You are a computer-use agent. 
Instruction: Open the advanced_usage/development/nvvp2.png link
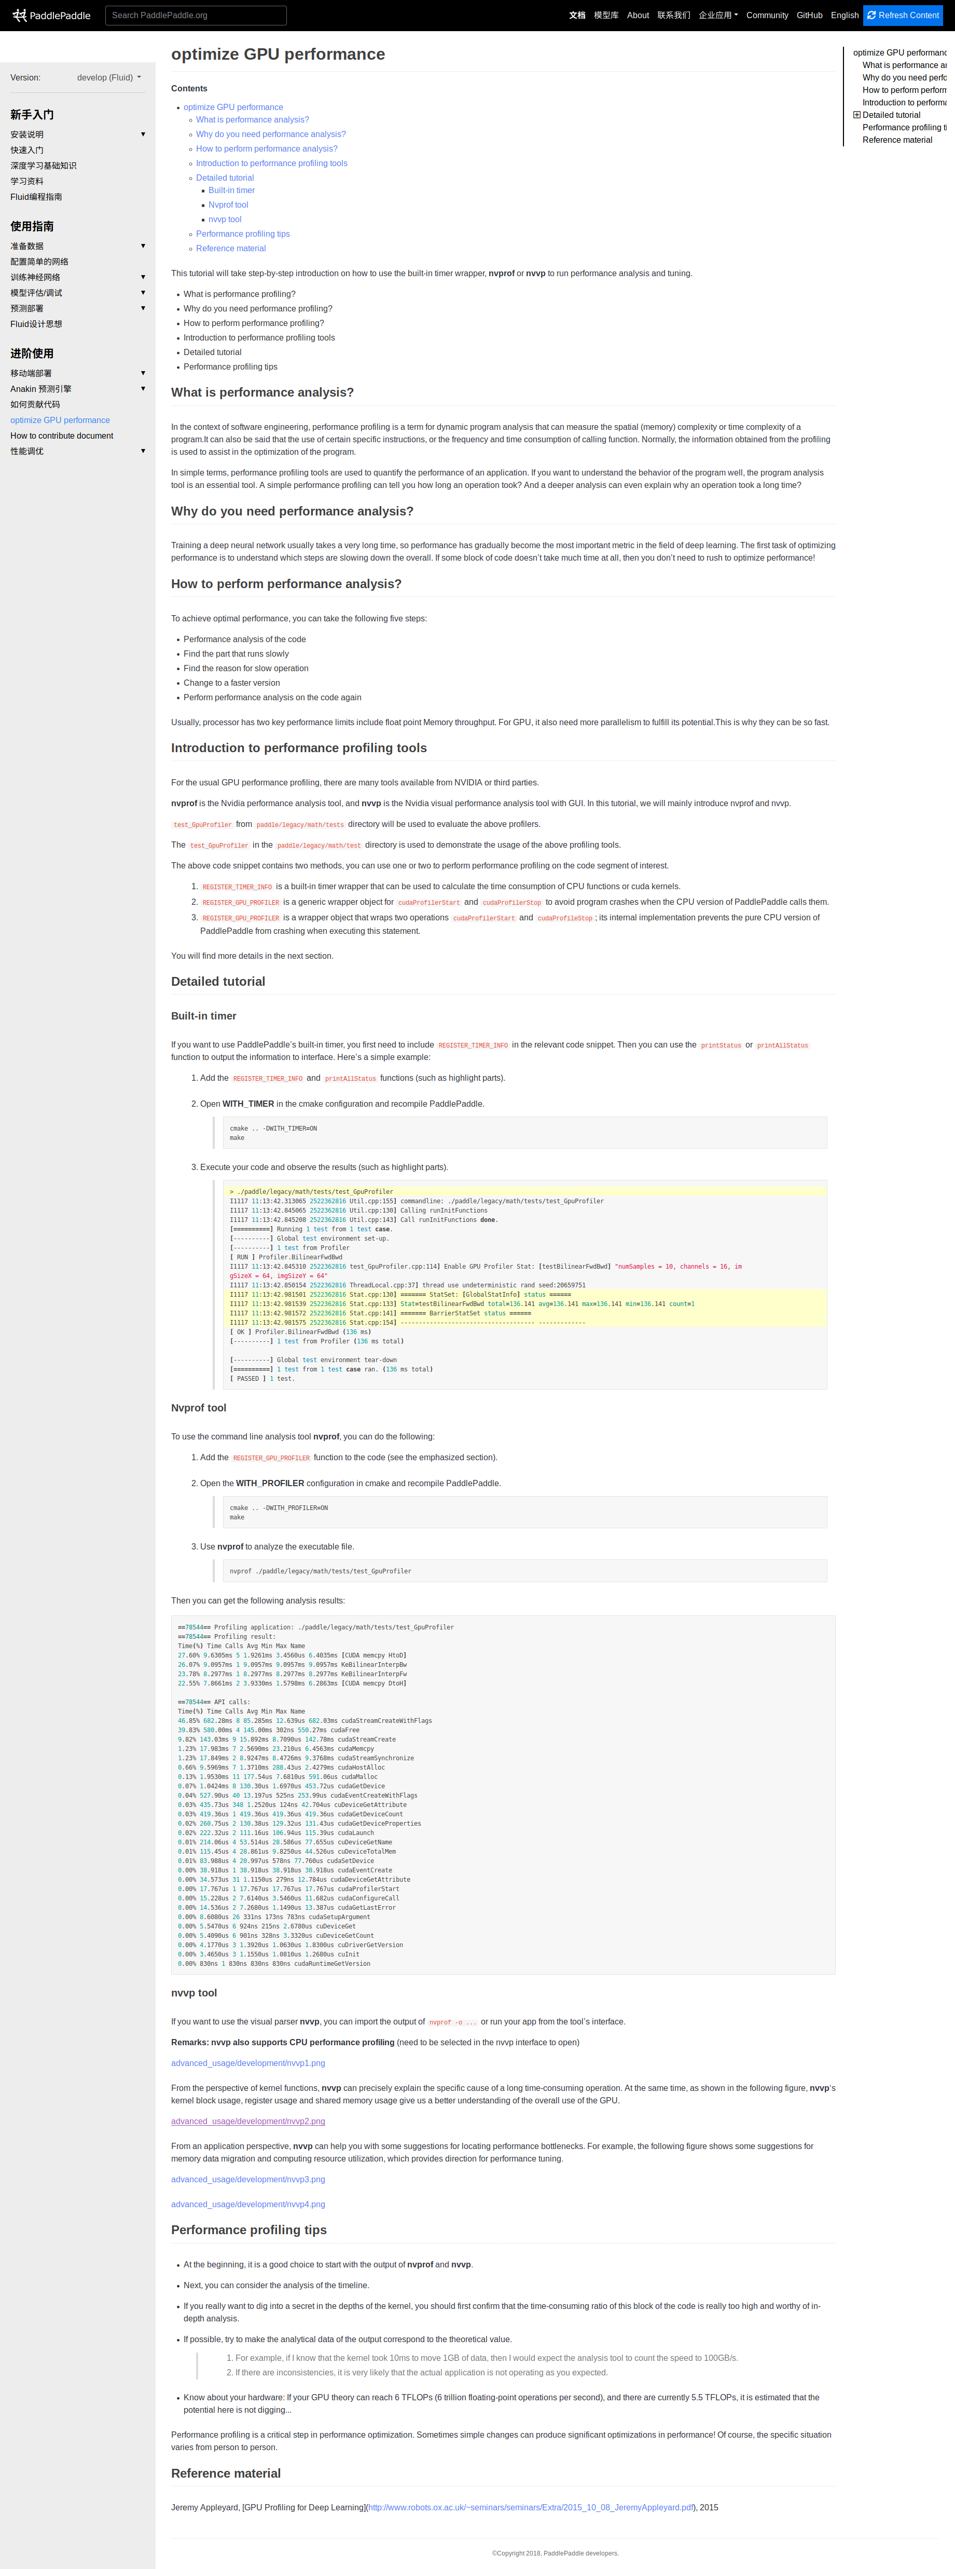pos(248,2121)
